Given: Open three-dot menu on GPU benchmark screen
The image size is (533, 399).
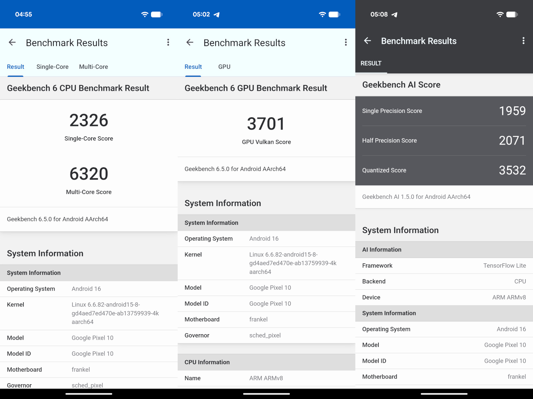Looking at the screenshot, I should pyautogui.click(x=346, y=42).
